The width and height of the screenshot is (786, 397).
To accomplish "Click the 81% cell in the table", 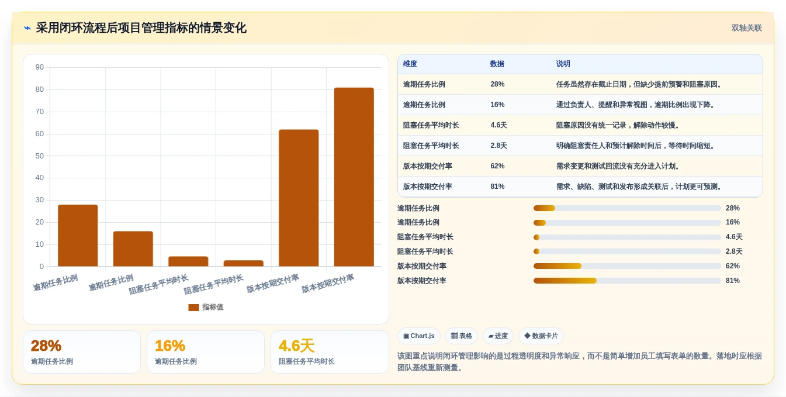I will (x=497, y=187).
